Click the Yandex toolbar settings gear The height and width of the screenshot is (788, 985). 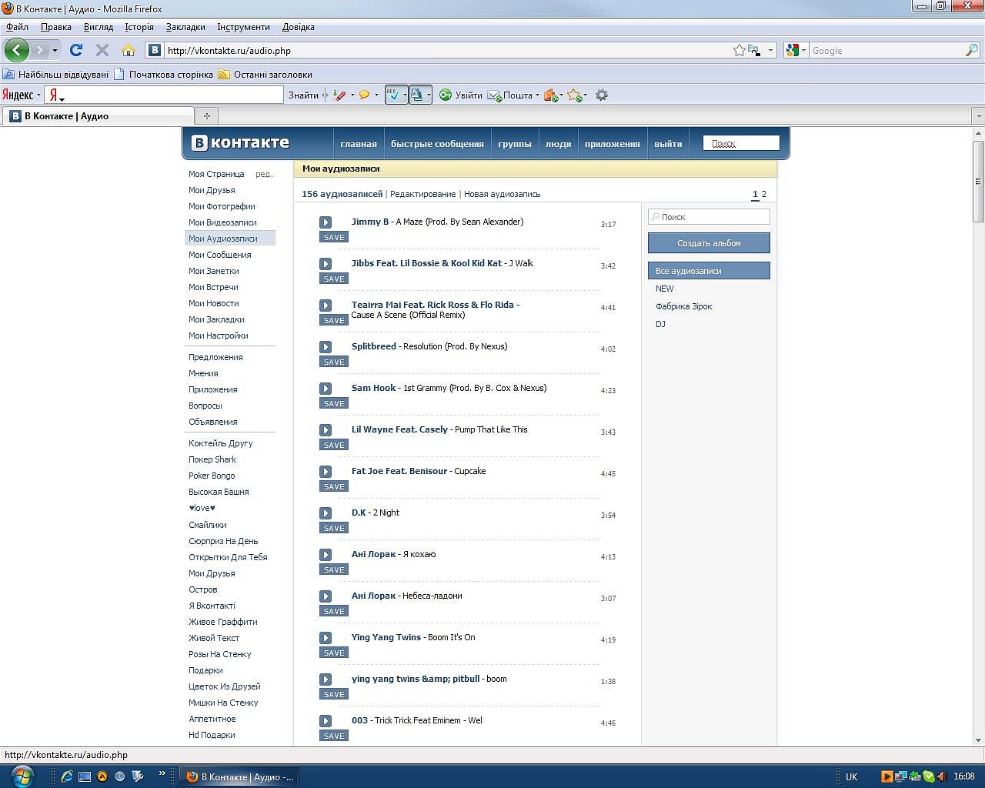pos(602,95)
